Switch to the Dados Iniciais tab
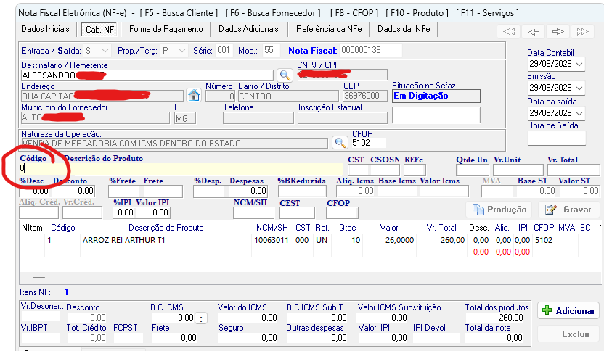Image resolution: width=604 pixels, height=351 pixels. click(x=46, y=29)
